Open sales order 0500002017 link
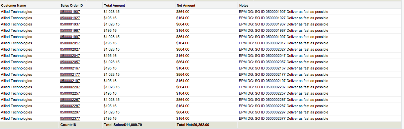 [70, 43]
